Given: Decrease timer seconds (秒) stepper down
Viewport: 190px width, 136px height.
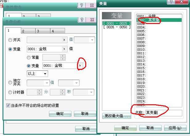Looking at the screenshot, I should pyautogui.click(x=62, y=94).
